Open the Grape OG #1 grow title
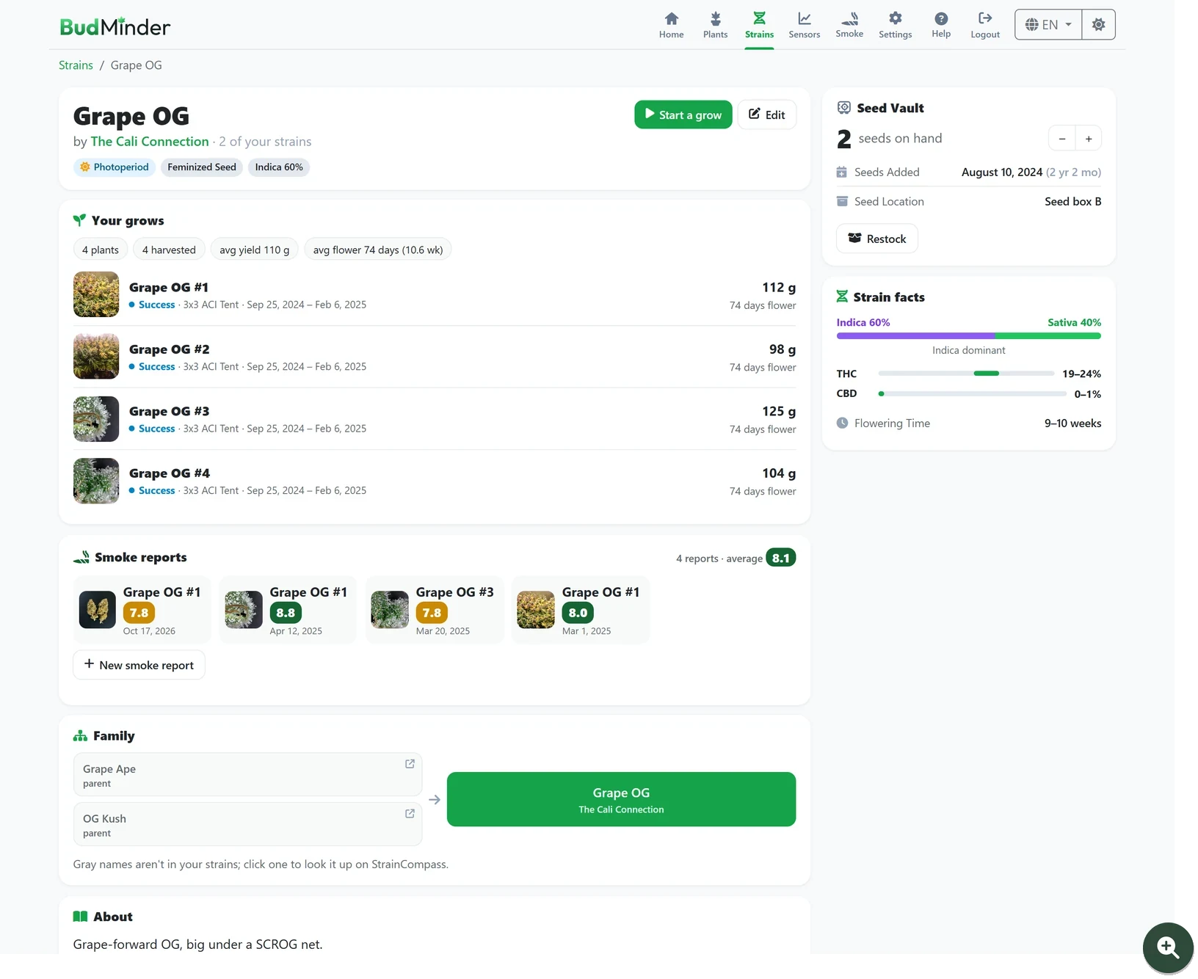 169,288
